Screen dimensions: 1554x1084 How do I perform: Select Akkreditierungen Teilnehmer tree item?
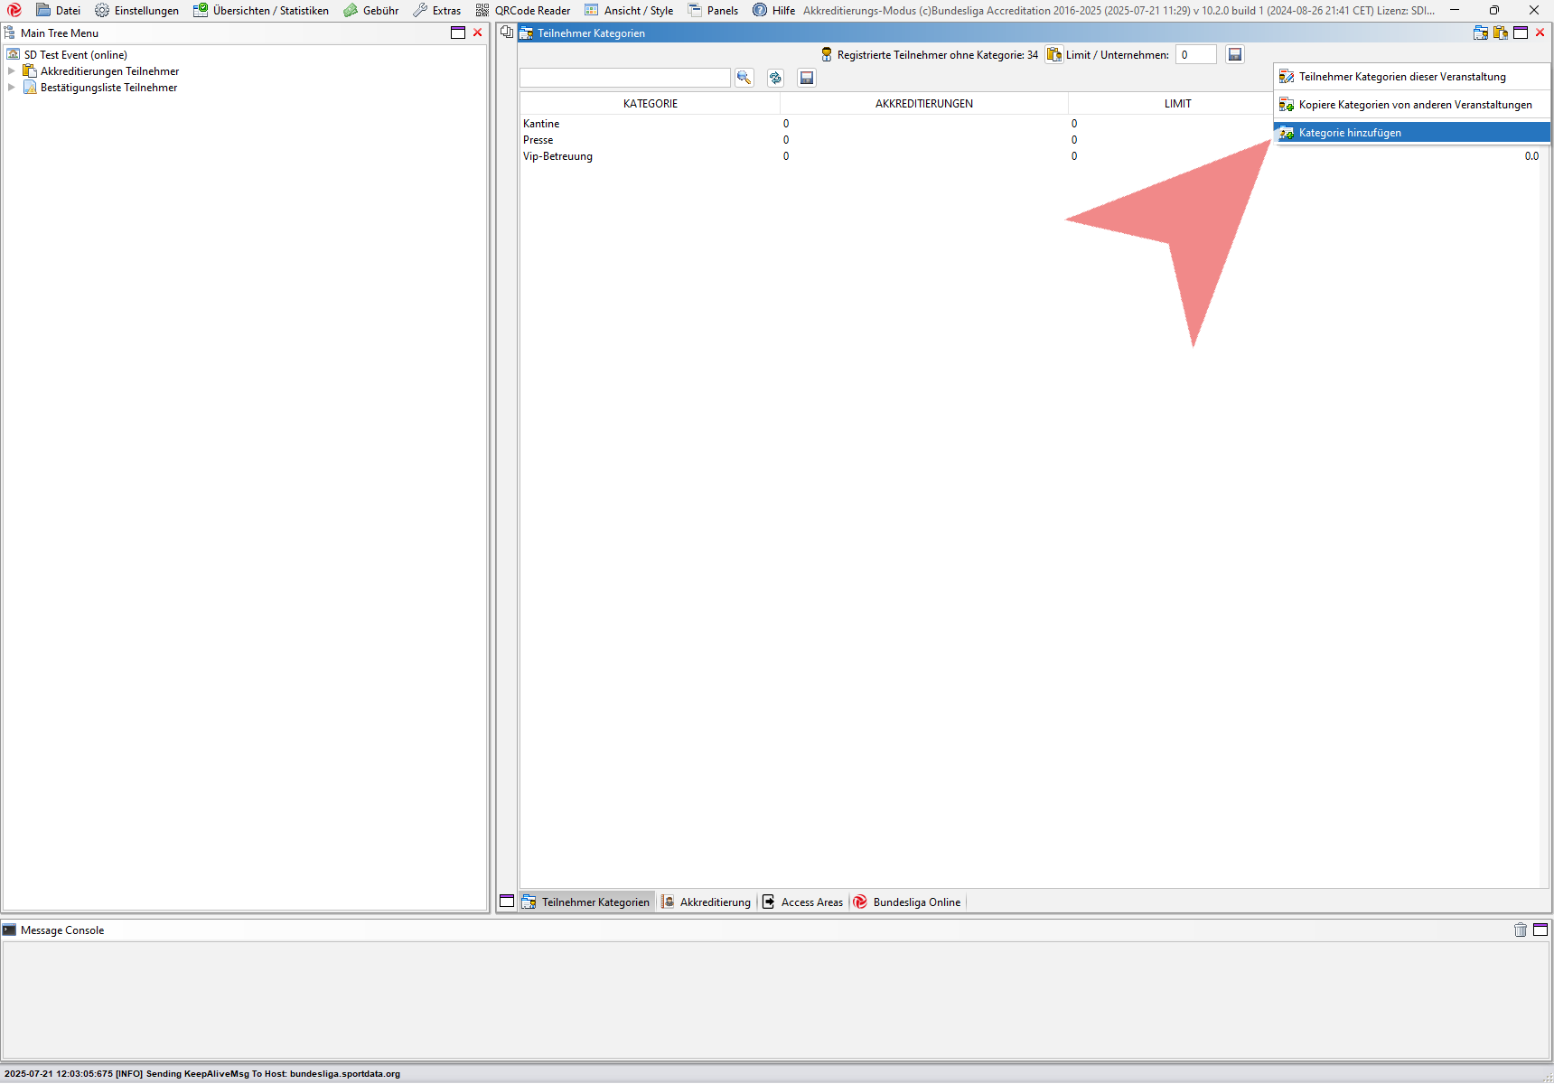(x=109, y=71)
